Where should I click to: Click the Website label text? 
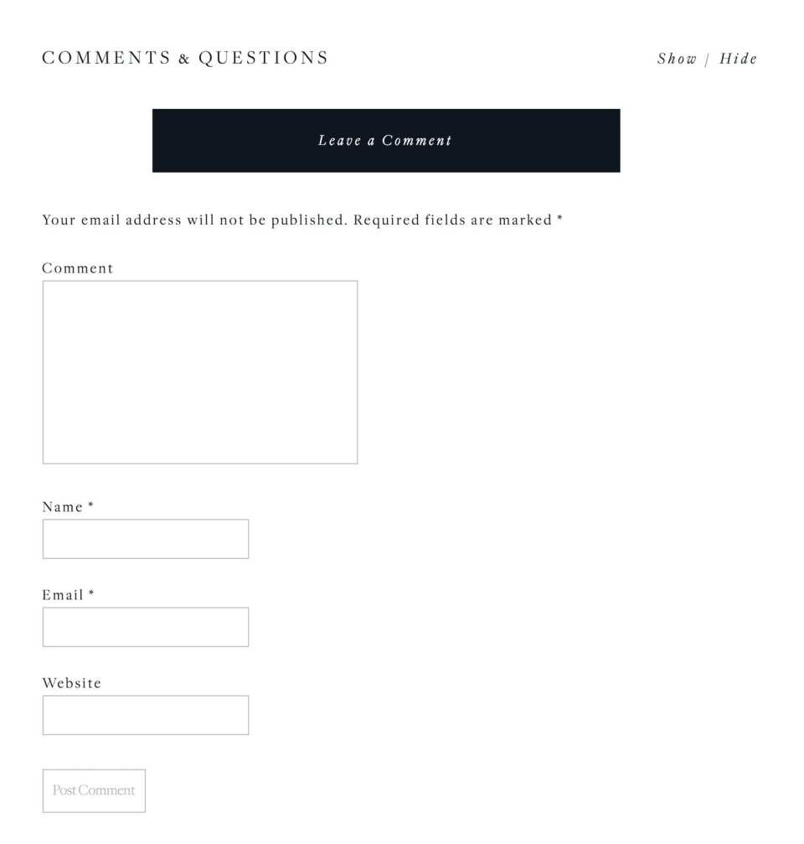coord(71,683)
